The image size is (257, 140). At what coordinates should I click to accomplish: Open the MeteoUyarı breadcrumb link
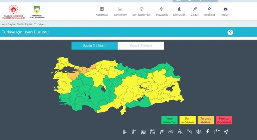coord(24,24)
